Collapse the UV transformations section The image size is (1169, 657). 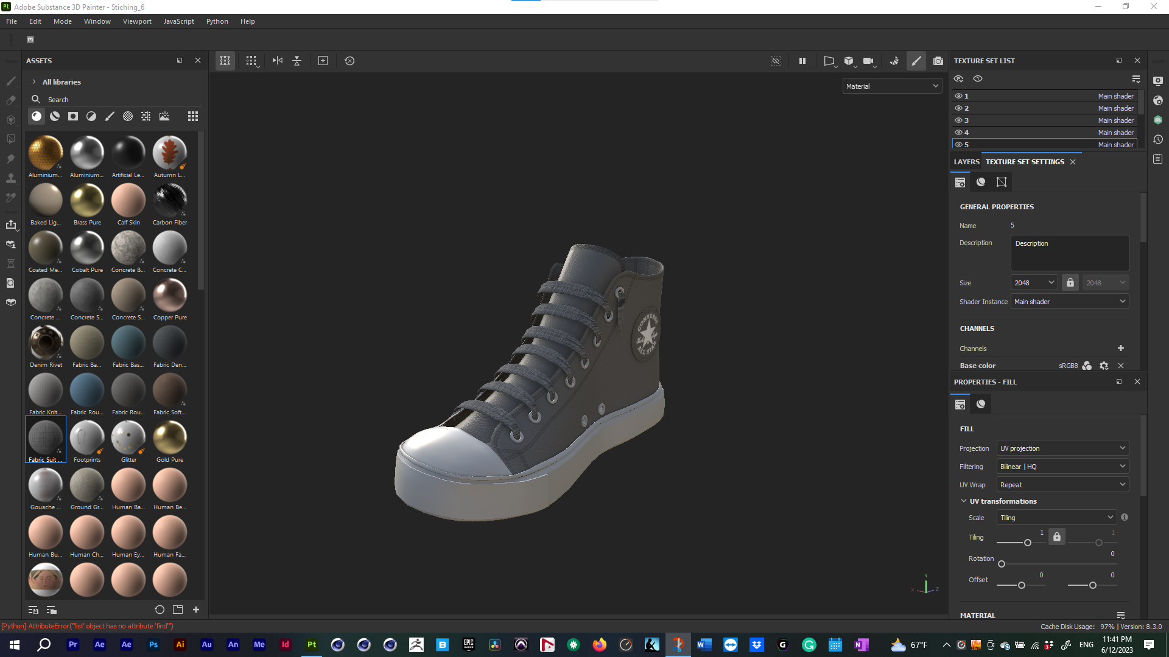coord(964,501)
